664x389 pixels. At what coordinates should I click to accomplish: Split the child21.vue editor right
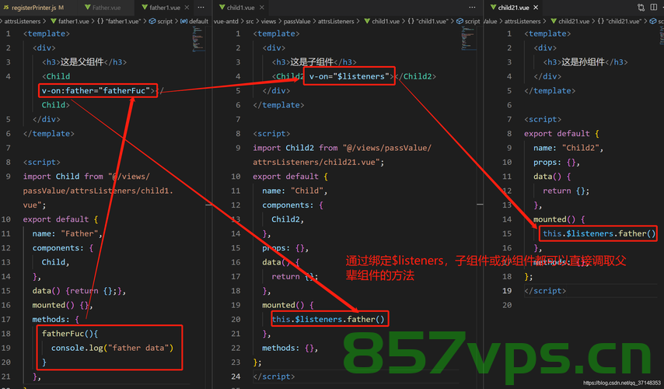click(x=654, y=8)
